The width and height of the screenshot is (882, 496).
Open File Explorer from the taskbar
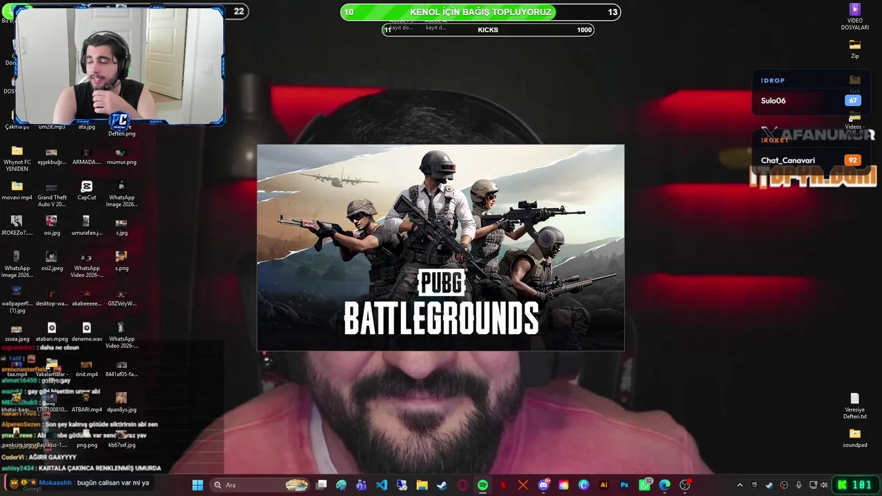tap(422, 485)
